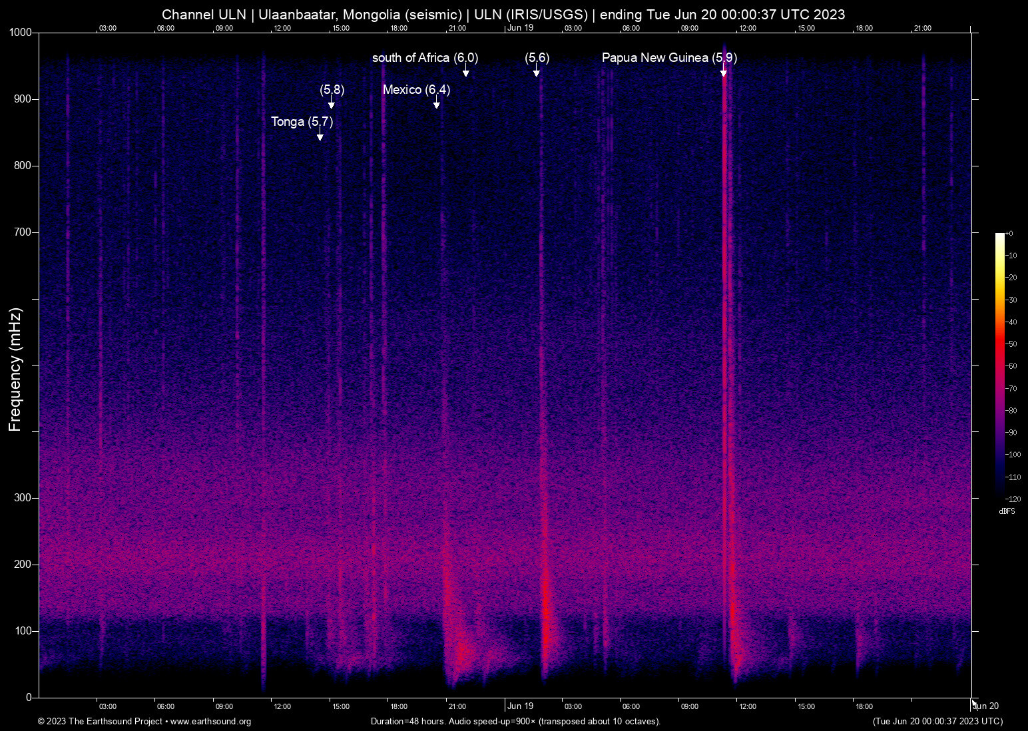Click the arrow beneath the Mexico (6.4) label
Viewport: 1028px width, 731px height.
(x=437, y=104)
